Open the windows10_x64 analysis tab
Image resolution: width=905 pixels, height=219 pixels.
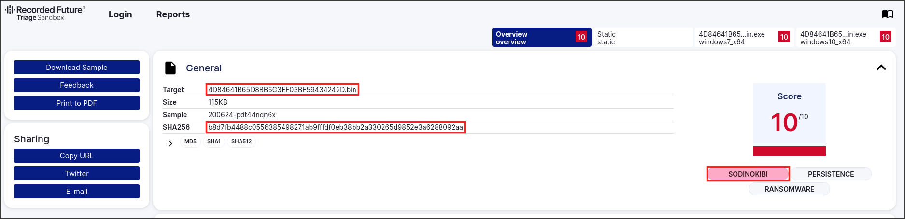846,38
